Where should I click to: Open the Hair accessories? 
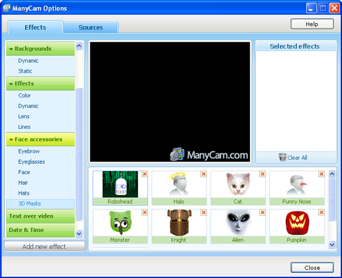click(x=23, y=182)
